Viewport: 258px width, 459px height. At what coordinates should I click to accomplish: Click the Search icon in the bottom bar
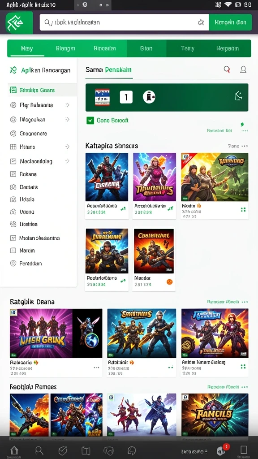click(x=39, y=450)
